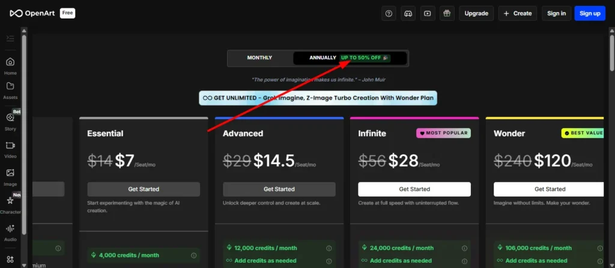This screenshot has height=268, width=615.
Task: Click the blue Sign up button
Action: pyautogui.click(x=590, y=13)
